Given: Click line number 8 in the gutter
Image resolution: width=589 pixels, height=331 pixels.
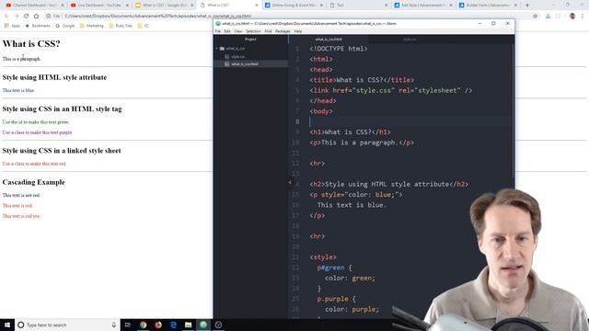Looking at the screenshot, I should tap(297, 121).
